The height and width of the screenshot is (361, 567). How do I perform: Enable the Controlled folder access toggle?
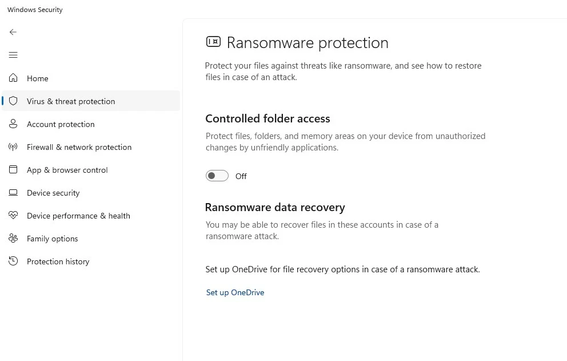(217, 176)
